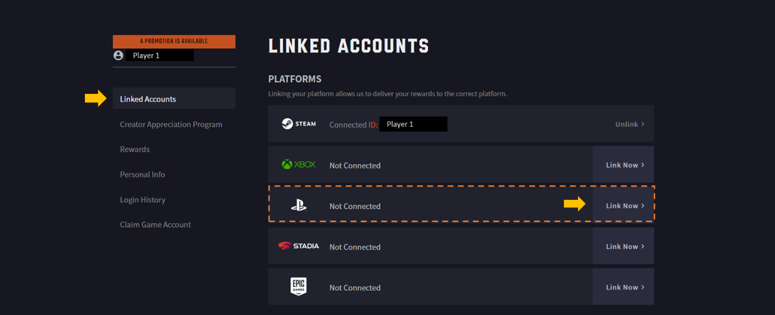Open the Rewards section

coord(135,149)
